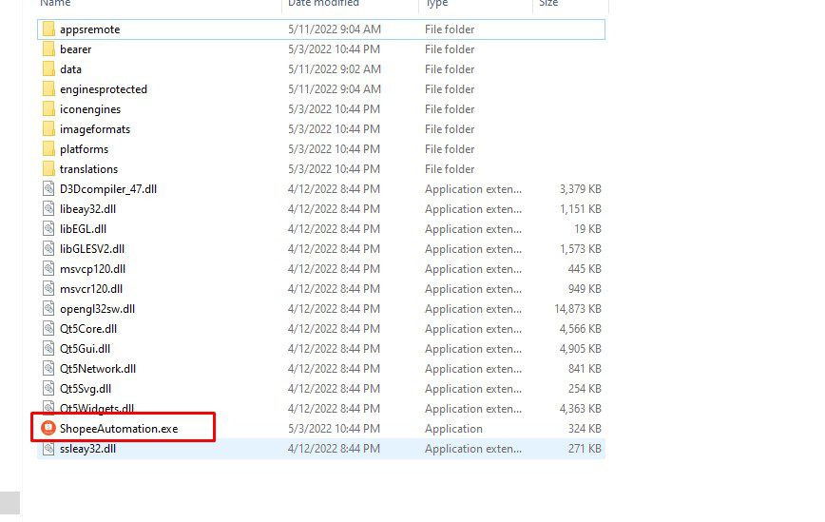Click the 14,873 KB size value
825x522 pixels.
(578, 309)
